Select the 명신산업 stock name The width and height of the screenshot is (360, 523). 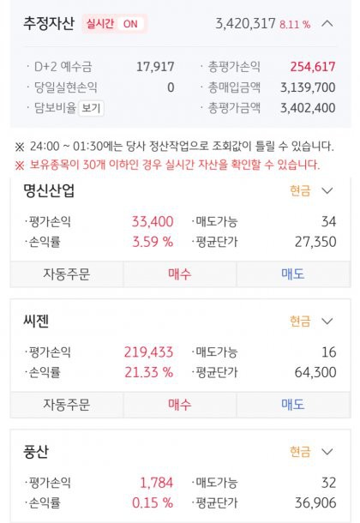[49, 191]
